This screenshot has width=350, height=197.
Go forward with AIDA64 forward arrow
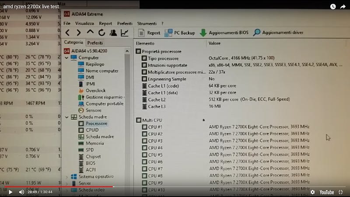pyautogui.click(x=79, y=32)
